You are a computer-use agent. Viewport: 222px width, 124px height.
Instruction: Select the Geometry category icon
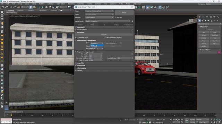199,21
